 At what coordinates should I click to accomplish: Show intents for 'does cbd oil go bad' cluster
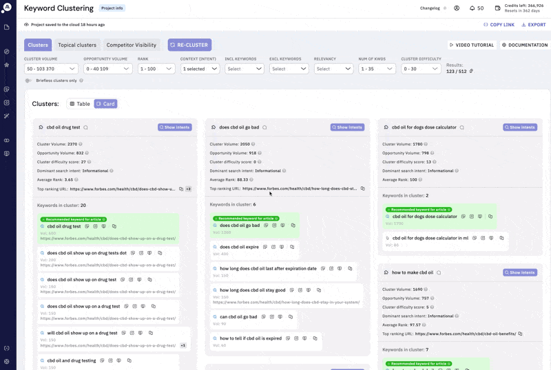[347, 127]
